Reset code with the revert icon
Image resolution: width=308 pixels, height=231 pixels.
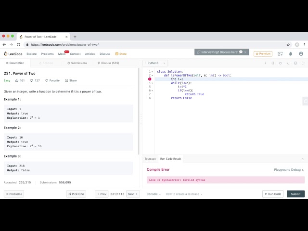[x=280, y=63]
